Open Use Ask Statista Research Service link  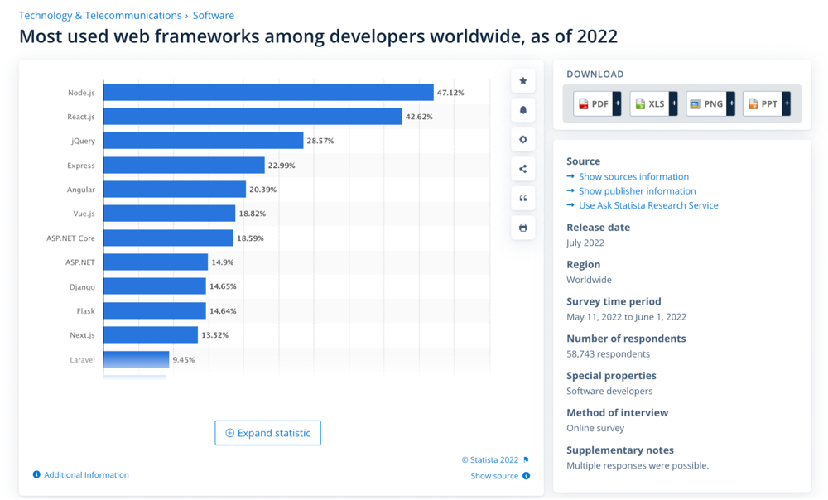648,204
